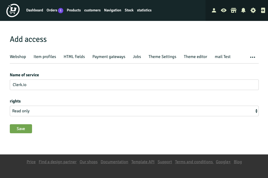The image size is (268, 178).
Task: Click the Template API footer link
Action: [143, 162]
